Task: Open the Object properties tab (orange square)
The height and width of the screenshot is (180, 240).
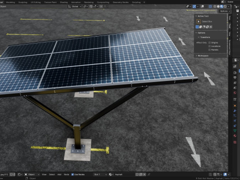Action: [235, 105]
